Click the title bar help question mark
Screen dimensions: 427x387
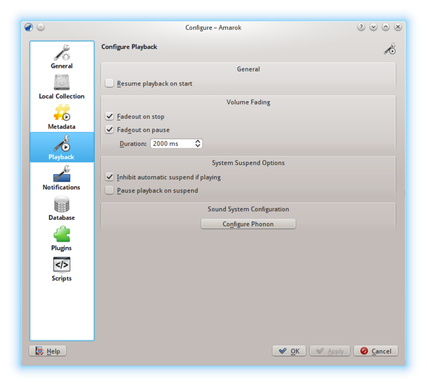click(x=361, y=27)
